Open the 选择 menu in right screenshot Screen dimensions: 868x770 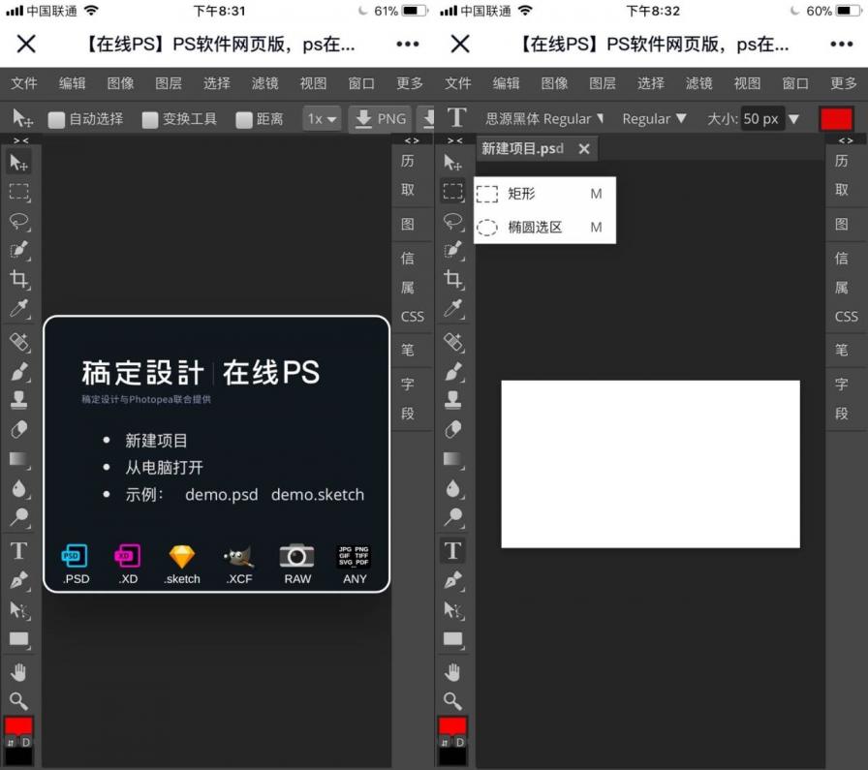[x=650, y=83]
